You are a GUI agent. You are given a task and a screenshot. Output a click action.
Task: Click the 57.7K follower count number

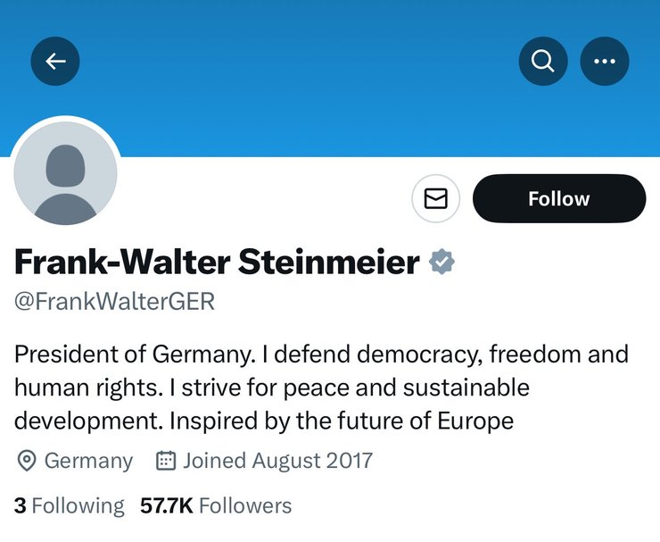[x=166, y=505]
